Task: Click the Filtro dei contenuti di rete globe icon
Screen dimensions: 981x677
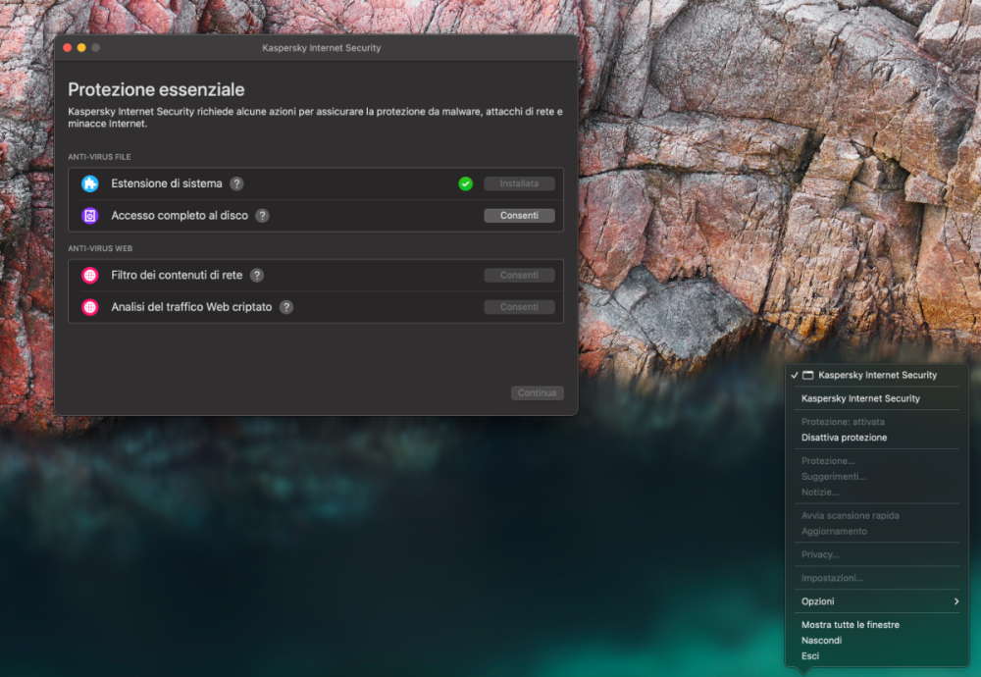Action: (x=90, y=276)
